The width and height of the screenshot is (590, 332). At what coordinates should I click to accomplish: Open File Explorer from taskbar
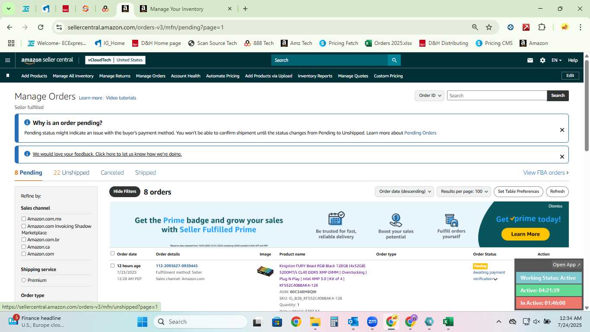315,322
